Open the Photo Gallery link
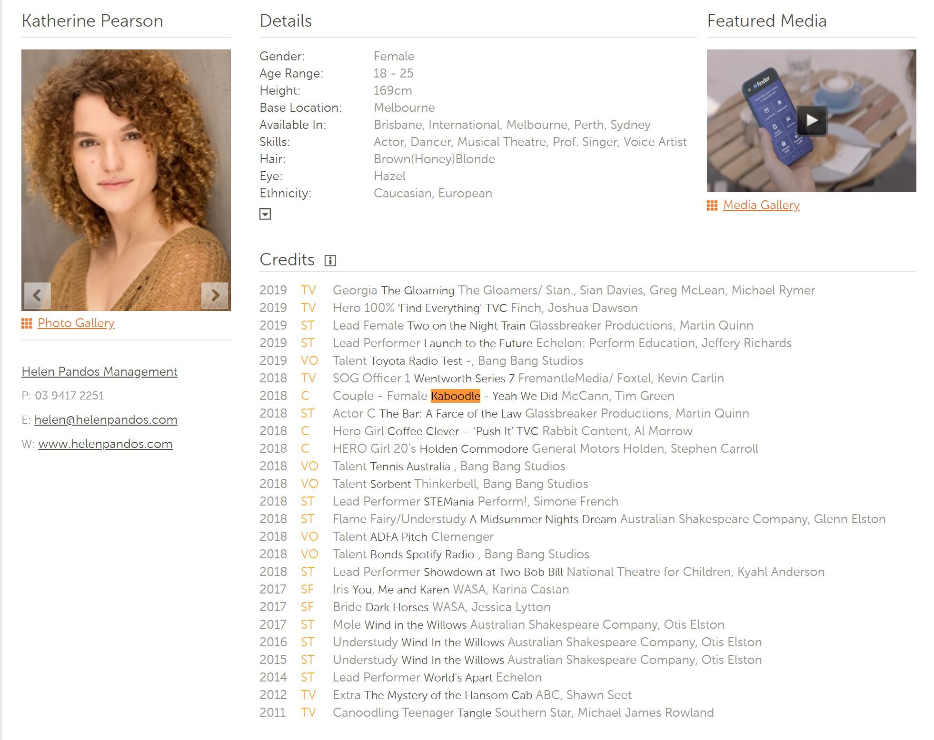The image size is (934, 740). click(x=76, y=323)
